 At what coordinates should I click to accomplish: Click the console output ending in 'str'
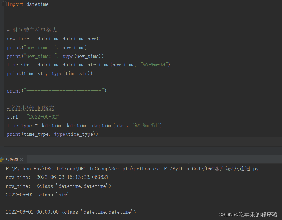tap(39, 195)
